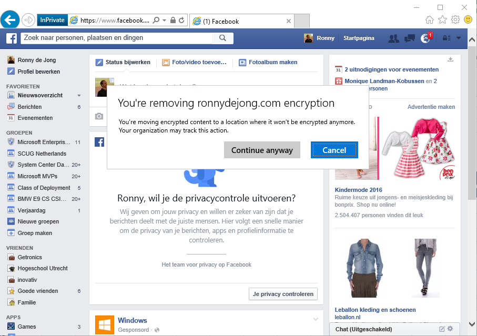Image resolution: width=477 pixels, height=336 pixels.
Task: Open the privacy shortcuts lock icon
Action: tap(446, 38)
